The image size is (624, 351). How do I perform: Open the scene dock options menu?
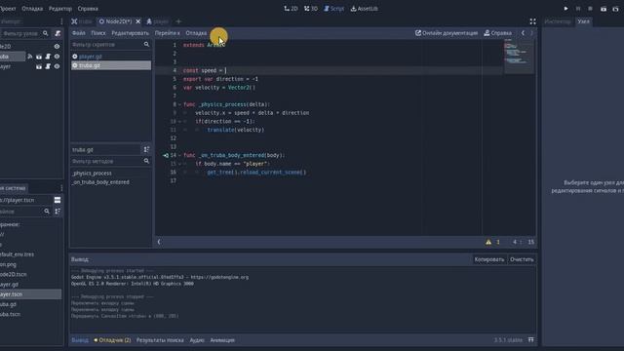[61, 21]
